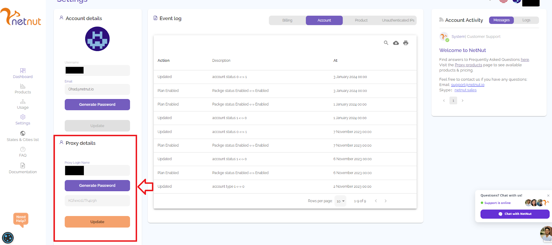Screen dimensions: 552x245
Task: Sort by the At column header
Action: [335, 61]
